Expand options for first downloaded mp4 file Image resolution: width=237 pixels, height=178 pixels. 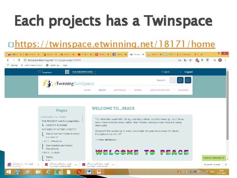39,165
